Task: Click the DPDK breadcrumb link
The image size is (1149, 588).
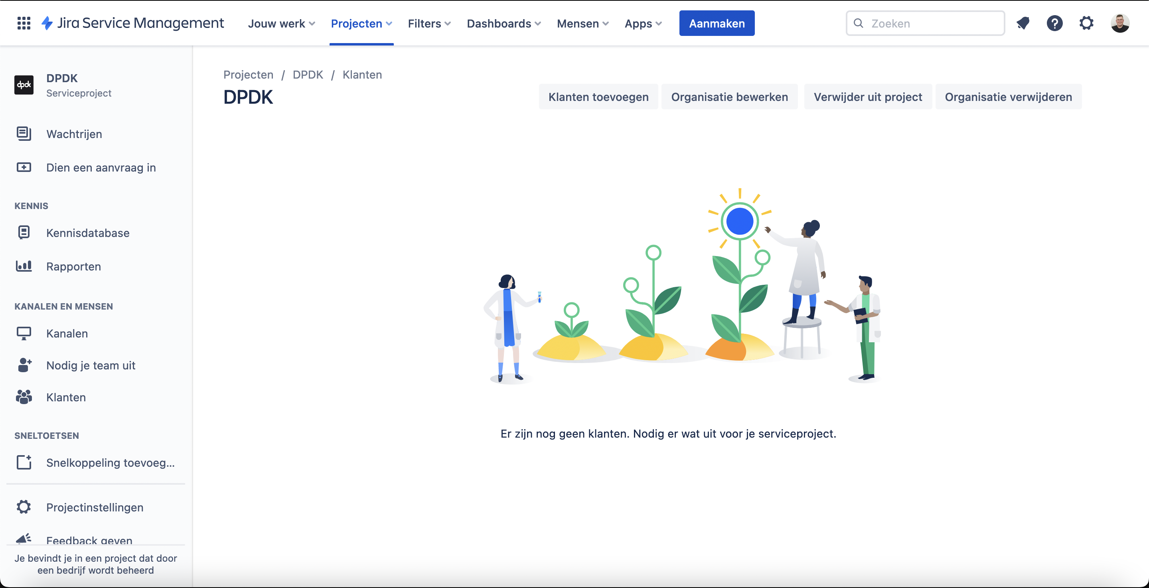Action: pos(308,75)
